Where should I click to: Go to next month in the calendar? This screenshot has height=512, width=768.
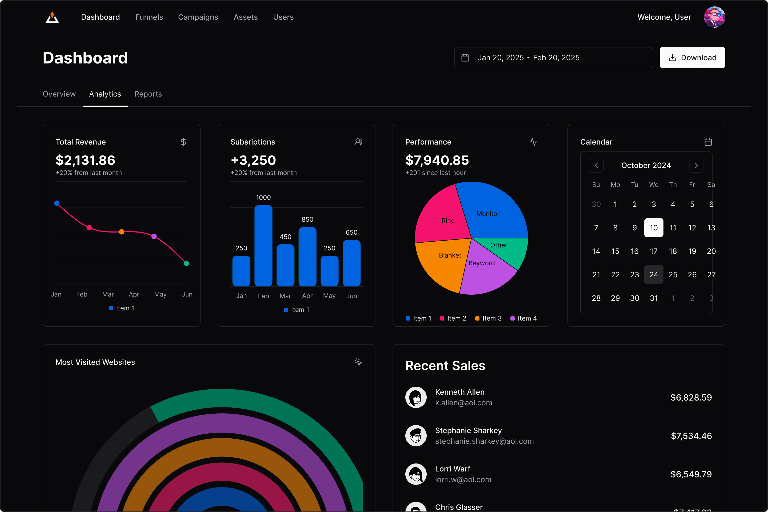tap(697, 165)
